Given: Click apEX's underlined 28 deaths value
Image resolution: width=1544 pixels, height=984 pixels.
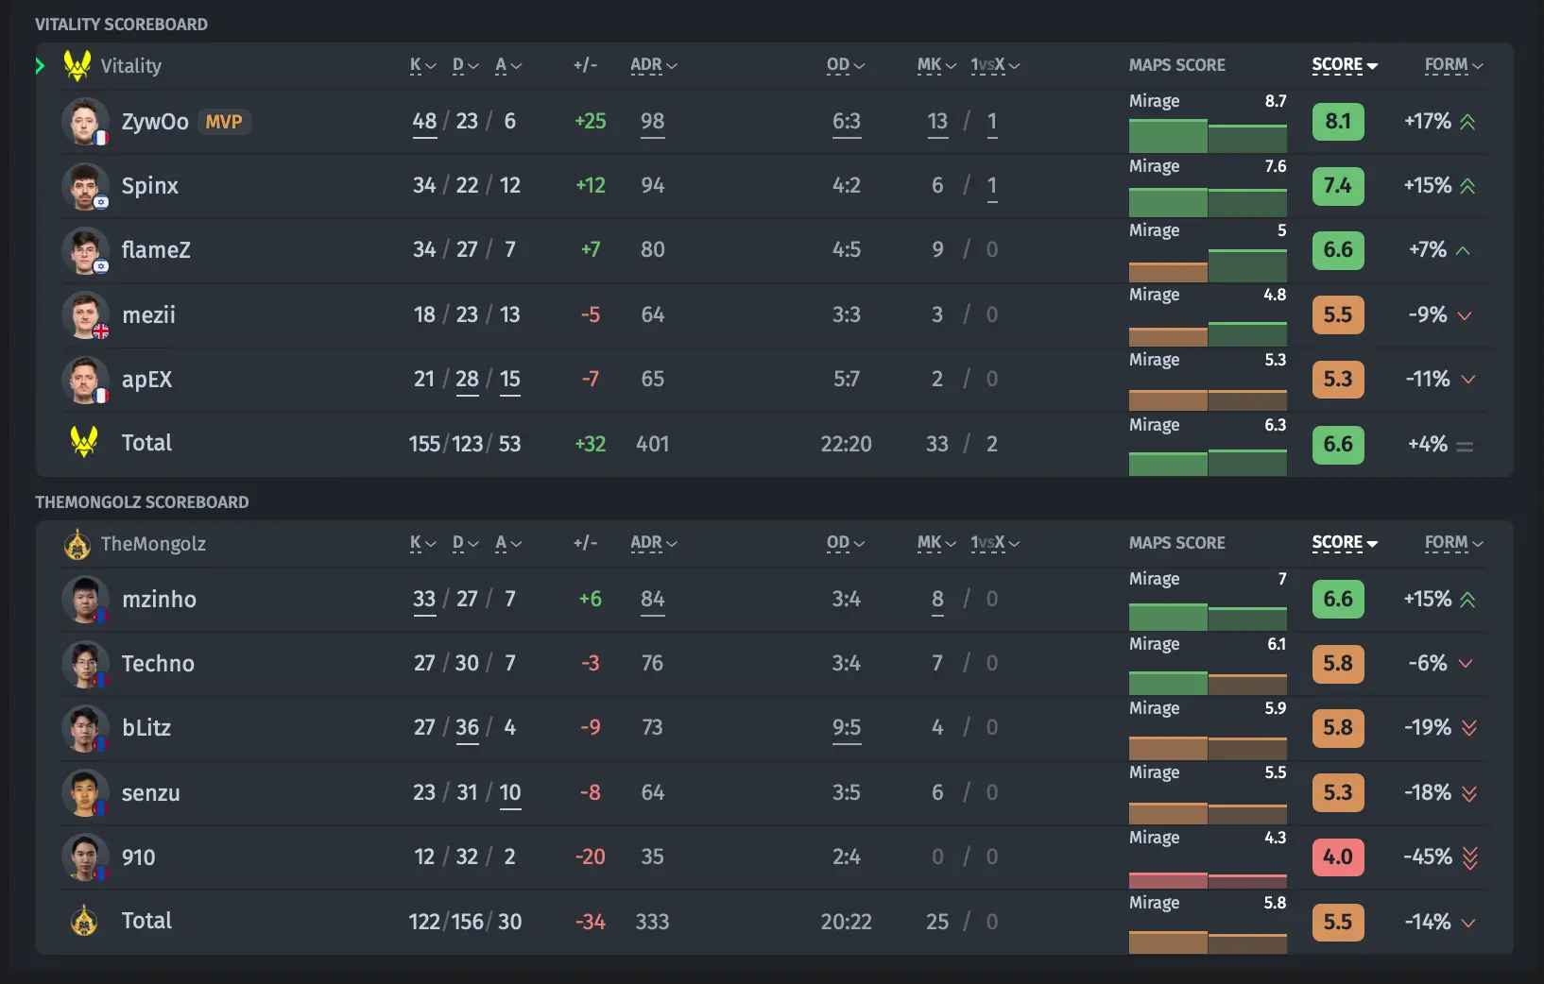Looking at the screenshot, I should point(467,380).
